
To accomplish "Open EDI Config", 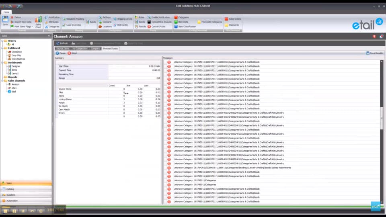I will 121,25.
